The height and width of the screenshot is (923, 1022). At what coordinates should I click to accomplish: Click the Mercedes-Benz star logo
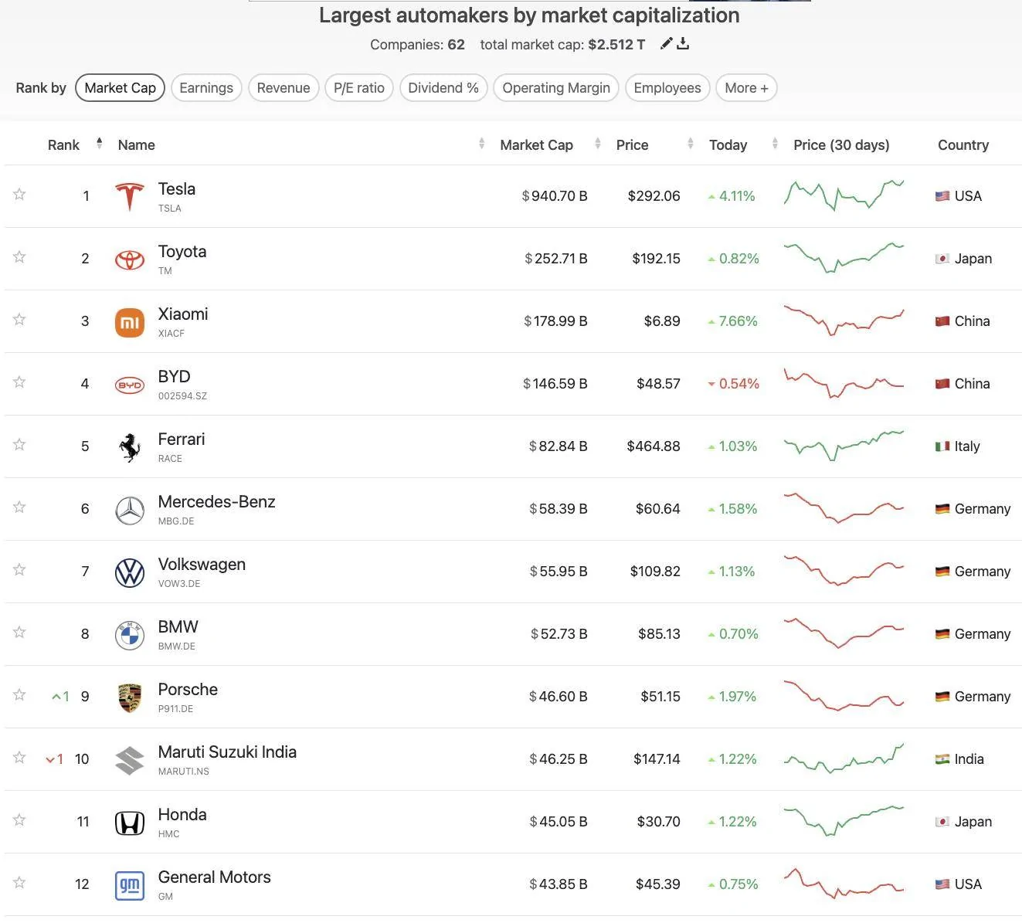pyautogui.click(x=130, y=510)
